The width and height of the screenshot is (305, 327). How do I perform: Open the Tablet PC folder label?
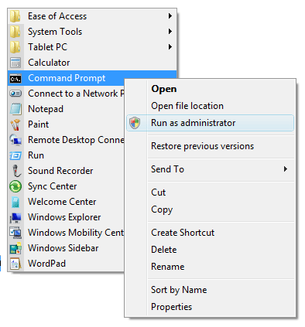[47, 47]
